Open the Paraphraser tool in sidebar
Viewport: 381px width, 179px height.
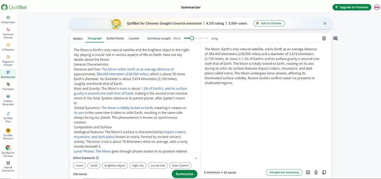point(8,19)
